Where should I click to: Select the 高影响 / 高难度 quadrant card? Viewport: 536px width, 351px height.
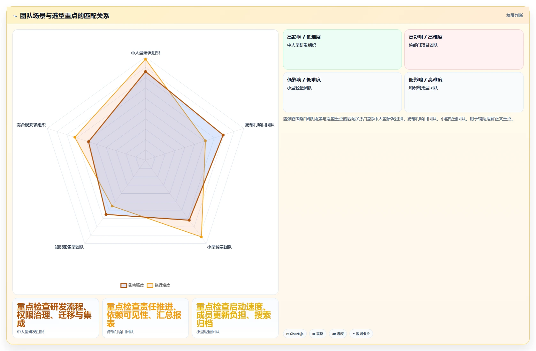pyautogui.click(x=464, y=49)
